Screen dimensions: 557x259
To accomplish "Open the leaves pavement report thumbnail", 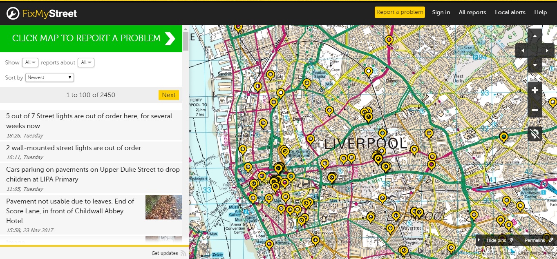I will click(163, 207).
